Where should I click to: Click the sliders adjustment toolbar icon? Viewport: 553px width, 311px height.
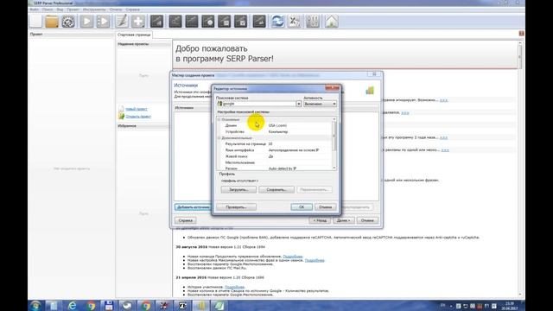(313, 22)
